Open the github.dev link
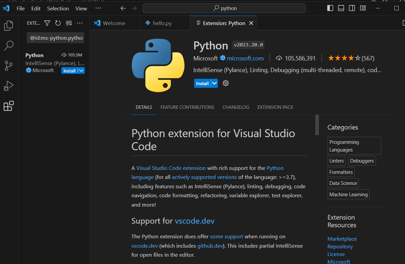Screen dimensions: 405x264 [x=210, y=246]
